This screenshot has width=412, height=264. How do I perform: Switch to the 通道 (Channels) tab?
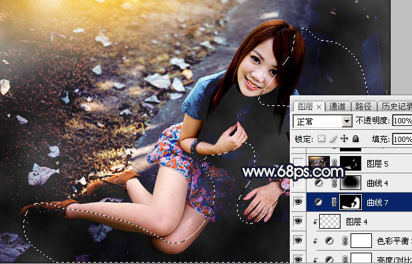coord(337,106)
